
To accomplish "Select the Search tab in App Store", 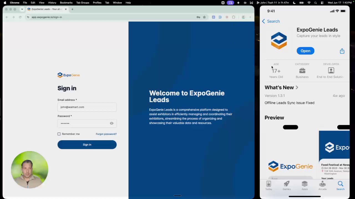I will [341, 185].
